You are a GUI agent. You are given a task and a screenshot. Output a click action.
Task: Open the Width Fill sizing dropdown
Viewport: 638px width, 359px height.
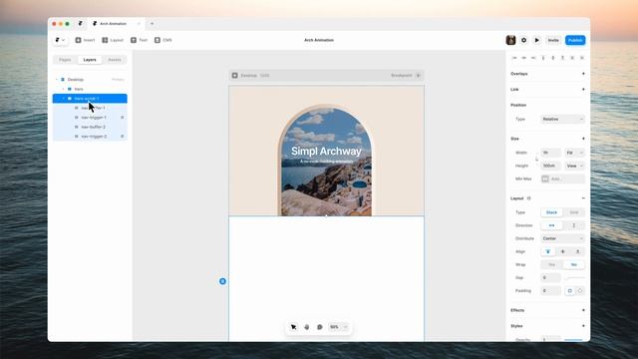click(x=574, y=153)
